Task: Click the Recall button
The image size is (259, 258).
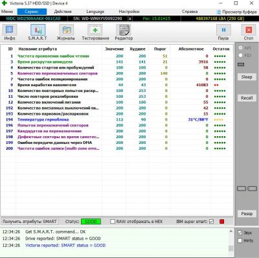Action: tap(247, 98)
